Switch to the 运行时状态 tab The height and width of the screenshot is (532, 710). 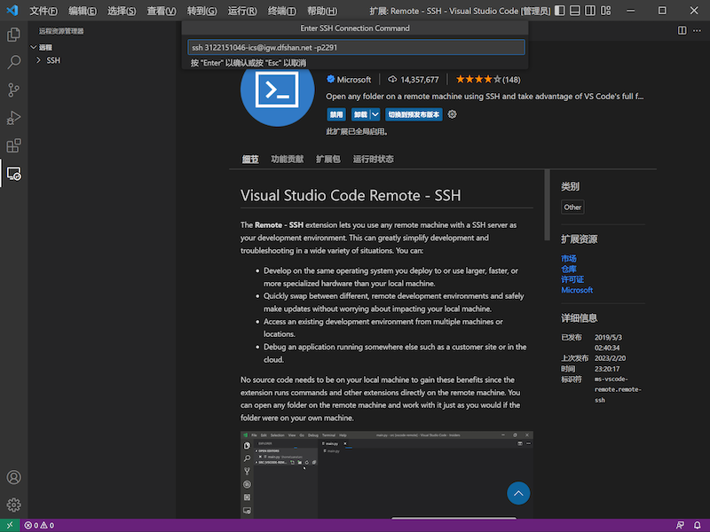tap(373, 159)
